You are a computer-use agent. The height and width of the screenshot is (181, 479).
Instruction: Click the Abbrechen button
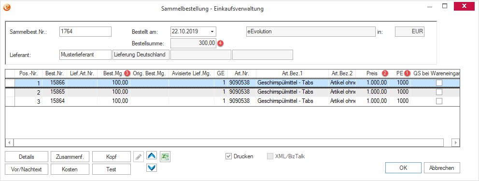(442, 167)
